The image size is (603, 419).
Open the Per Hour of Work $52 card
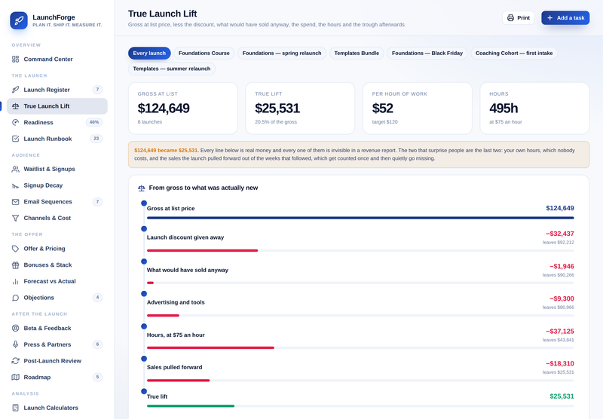point(418,109)
